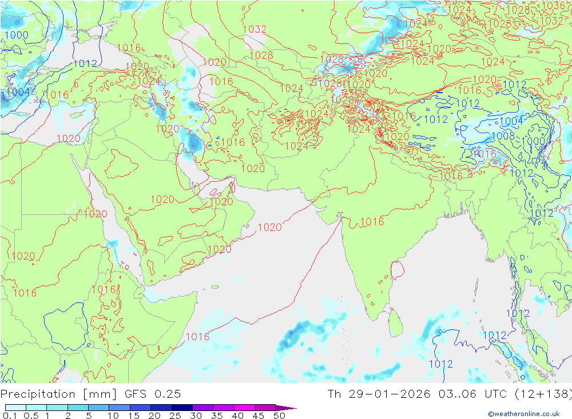This screenshot has height=419, width=572.
Task: Click the legend value '50'
Action: (x=279, y=416)
